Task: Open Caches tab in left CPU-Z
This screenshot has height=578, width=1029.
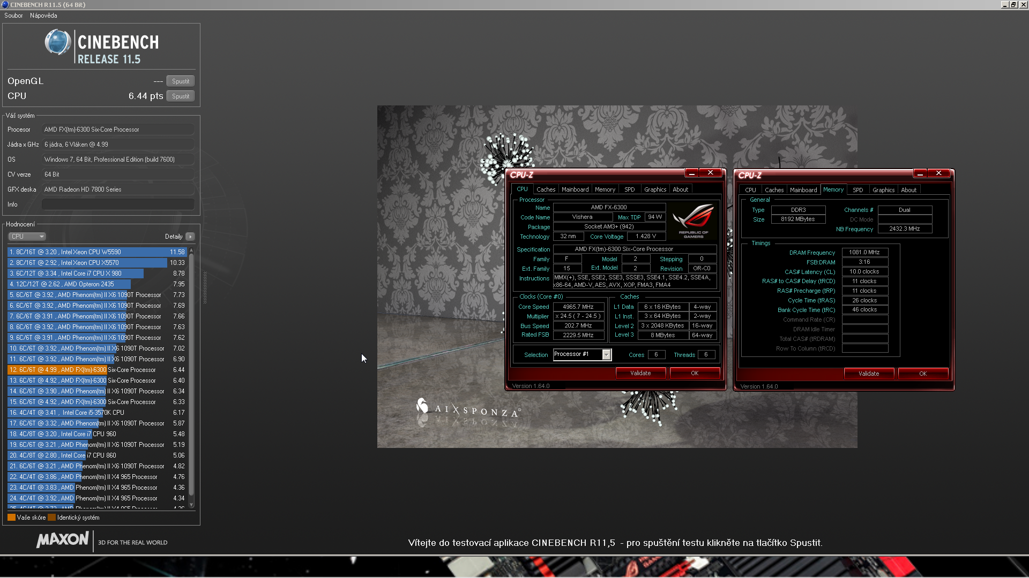Action: point(546,189)
